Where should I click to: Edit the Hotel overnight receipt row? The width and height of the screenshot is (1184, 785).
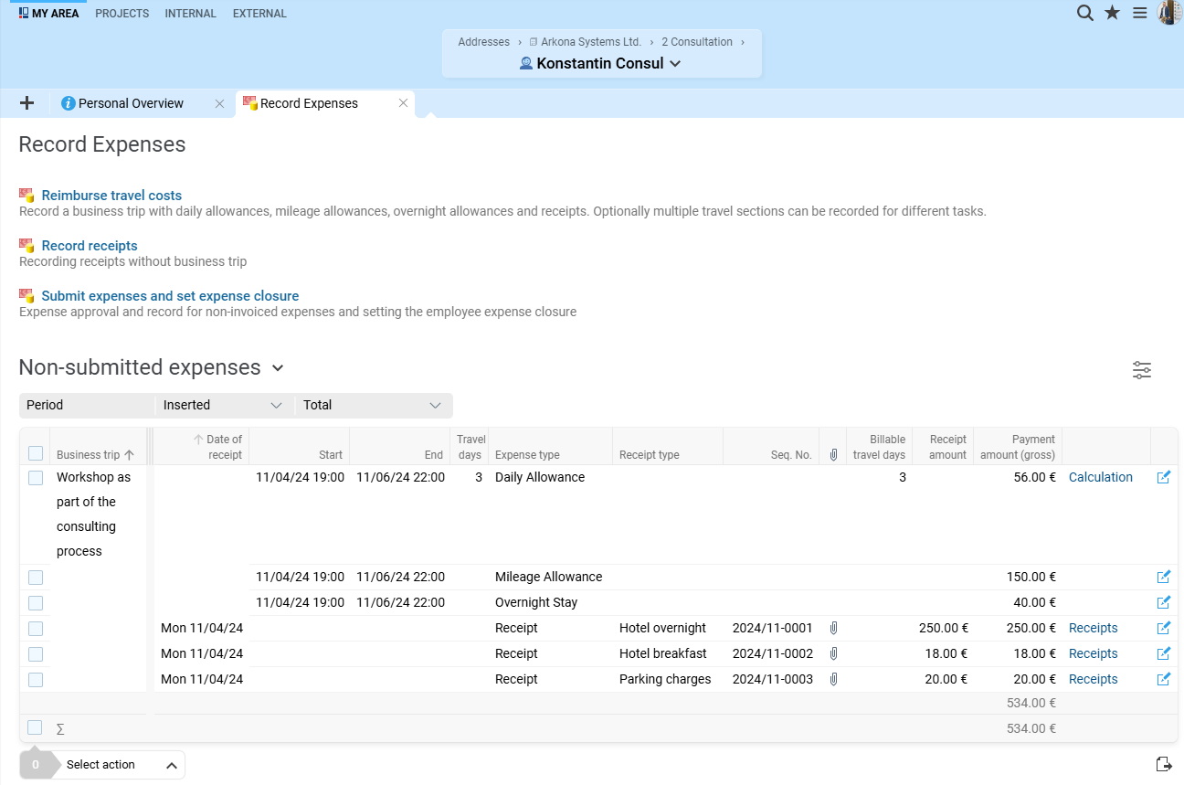1163,628
